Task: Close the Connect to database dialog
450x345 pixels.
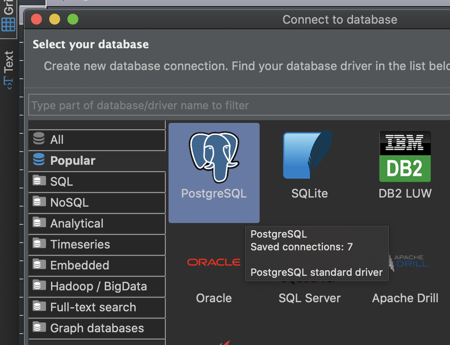Action: (x=36, y=19)
